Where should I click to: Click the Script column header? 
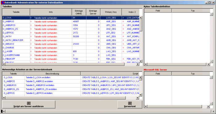110,74
